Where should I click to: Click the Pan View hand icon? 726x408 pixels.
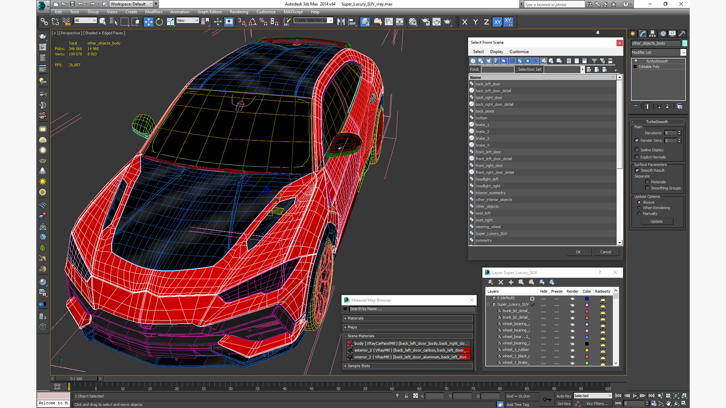coord(669,403)
